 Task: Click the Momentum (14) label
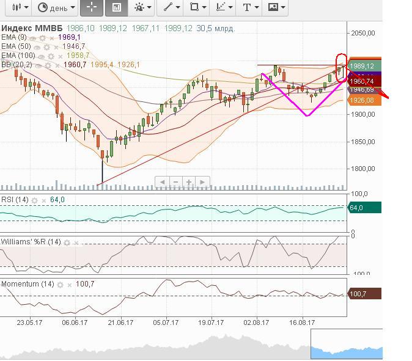coord(28,284)
